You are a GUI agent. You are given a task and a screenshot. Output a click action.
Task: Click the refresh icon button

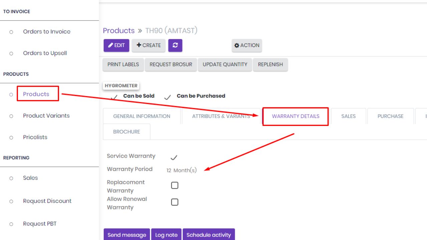click(175, 45)
